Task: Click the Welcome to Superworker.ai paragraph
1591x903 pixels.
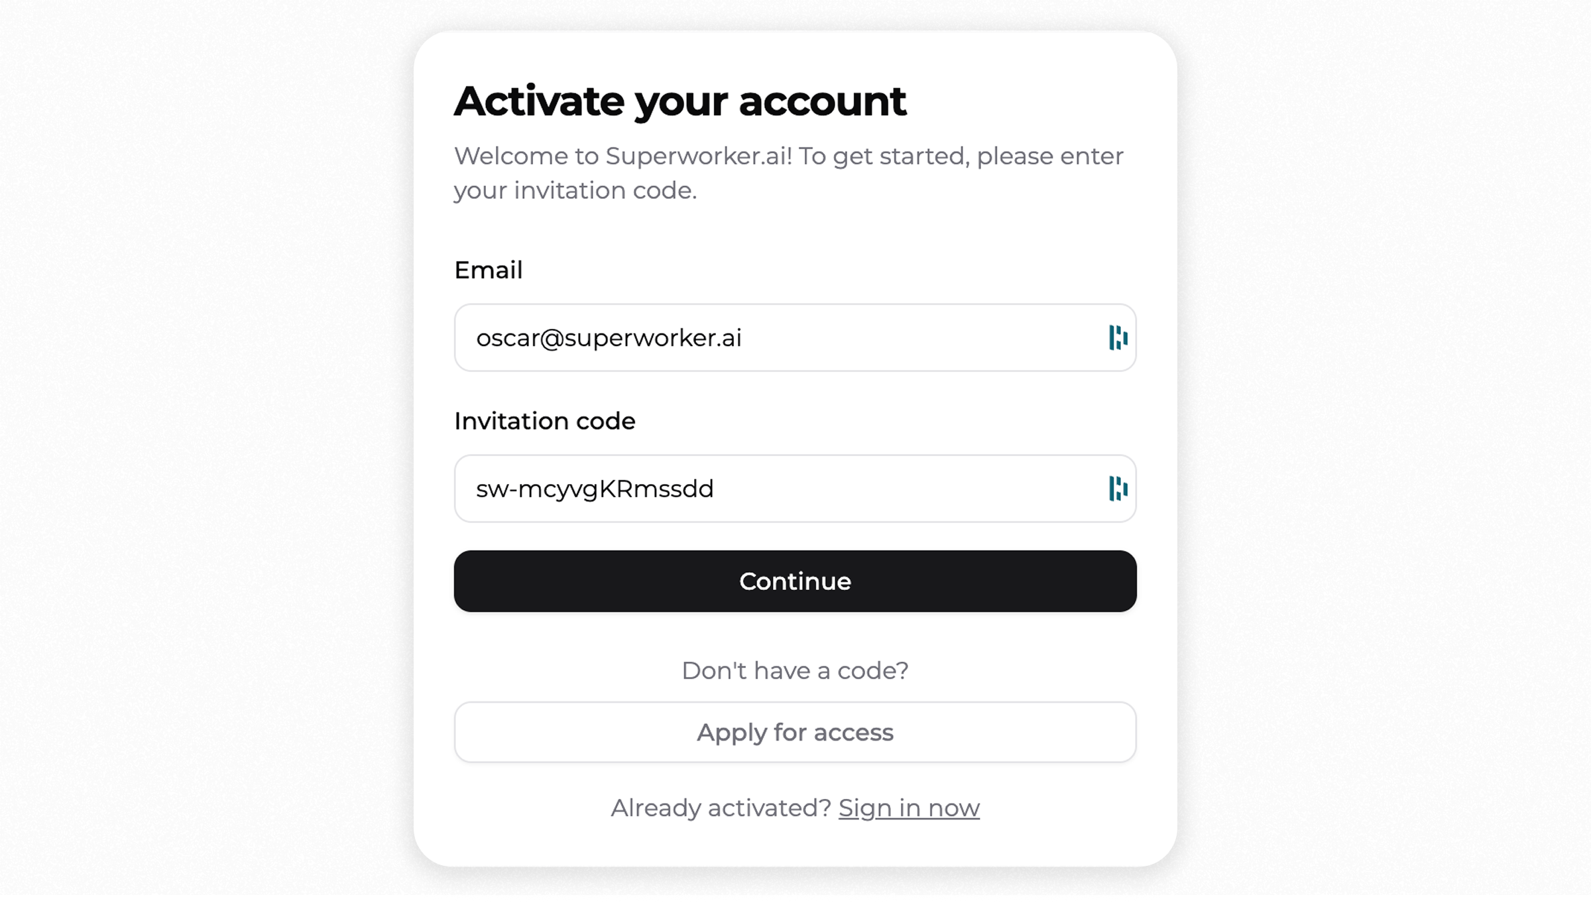Action: click(x=789, y=173)
